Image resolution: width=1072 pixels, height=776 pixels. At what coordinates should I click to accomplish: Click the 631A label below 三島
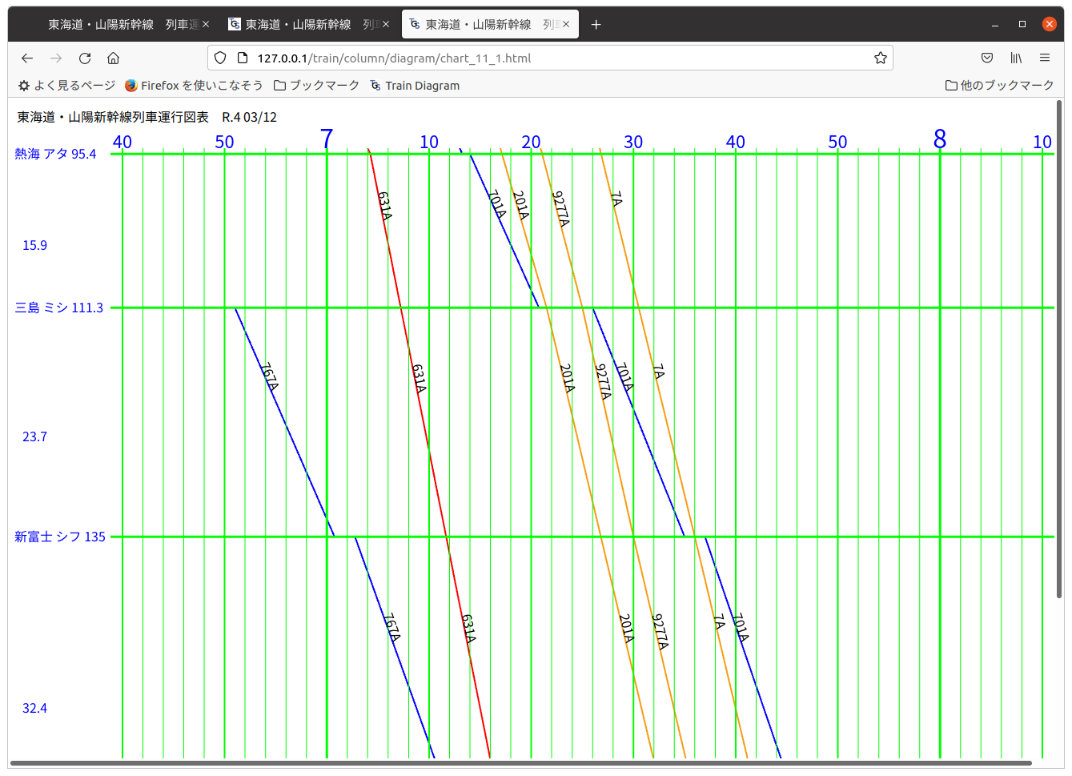coord(419,378)
